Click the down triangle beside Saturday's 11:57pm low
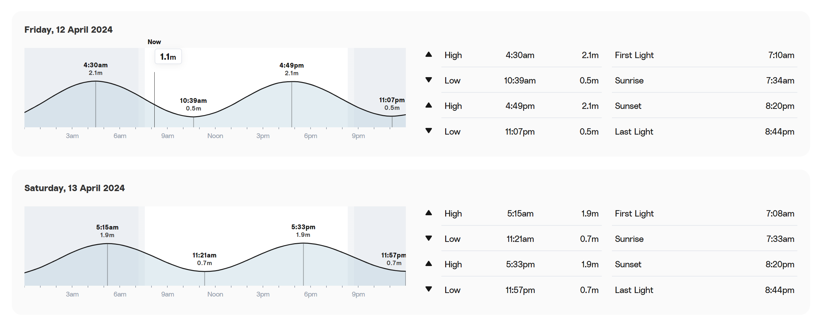Image resolution: width=818 pixels, height=320 pixels. [x=429, y=289]
